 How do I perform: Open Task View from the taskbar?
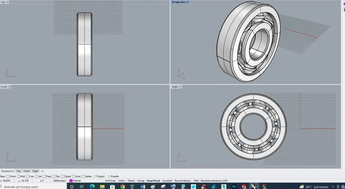click(x=81, y=187)
